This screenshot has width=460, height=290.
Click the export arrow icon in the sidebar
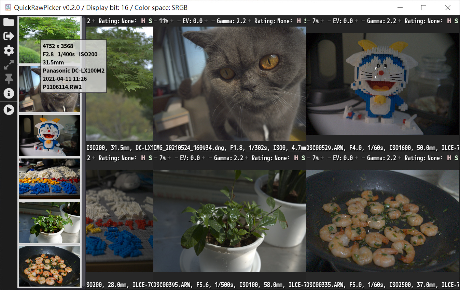pyautogui.click(x=9, y=36)
